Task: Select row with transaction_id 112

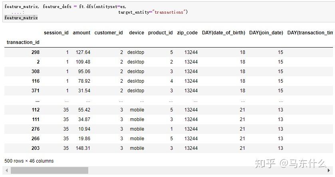Action: click(x=35, y=110)
